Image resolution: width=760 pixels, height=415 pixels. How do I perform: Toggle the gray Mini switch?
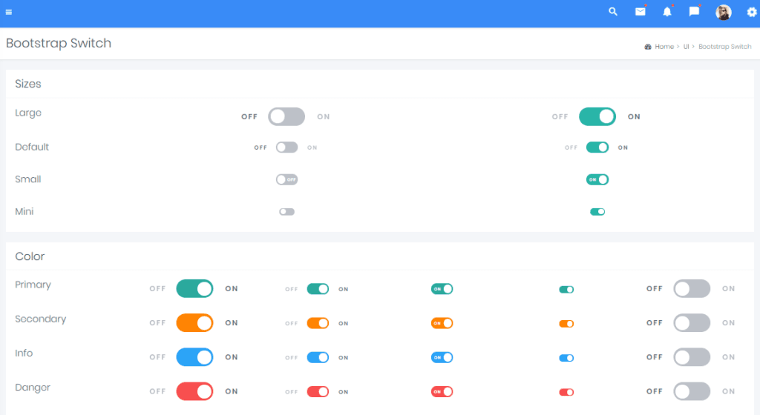pos(287,211)
